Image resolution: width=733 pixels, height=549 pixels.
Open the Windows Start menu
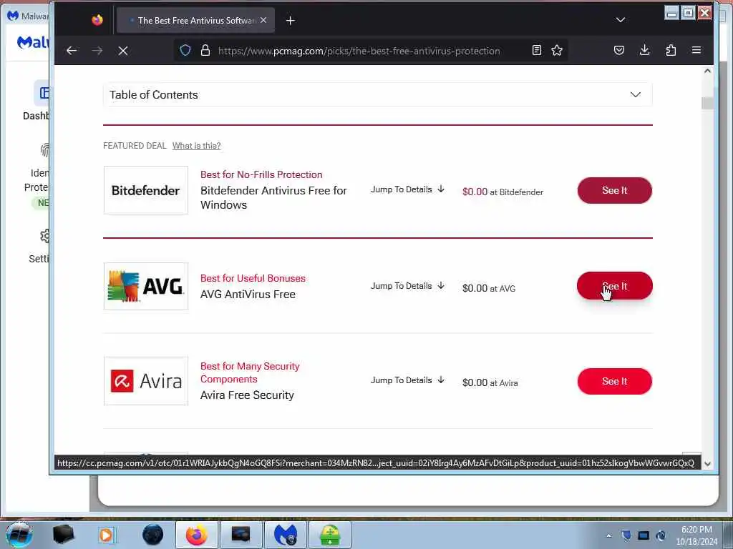click(x=19, y=535)
